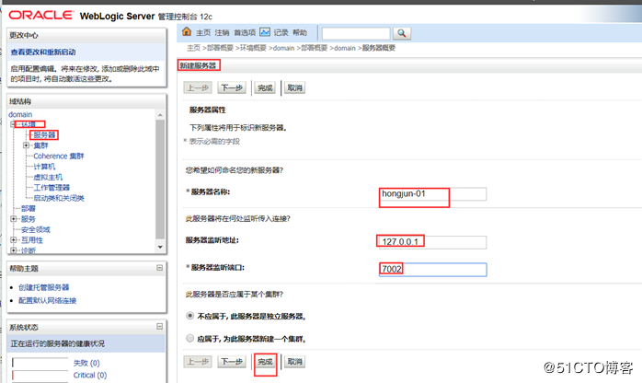Focus the 服务器监听端口 input field
The height and width of the screenshot is (383, 642).
(x=433, y=269)
